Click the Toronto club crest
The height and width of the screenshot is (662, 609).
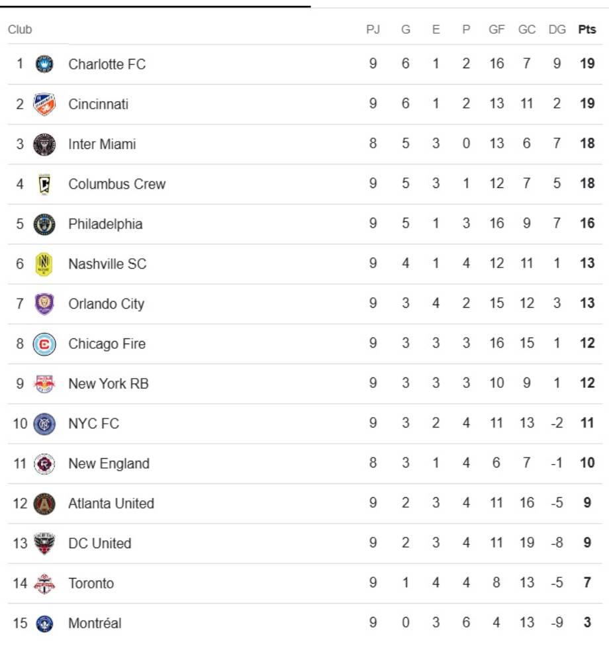click(x=44, y=583)
